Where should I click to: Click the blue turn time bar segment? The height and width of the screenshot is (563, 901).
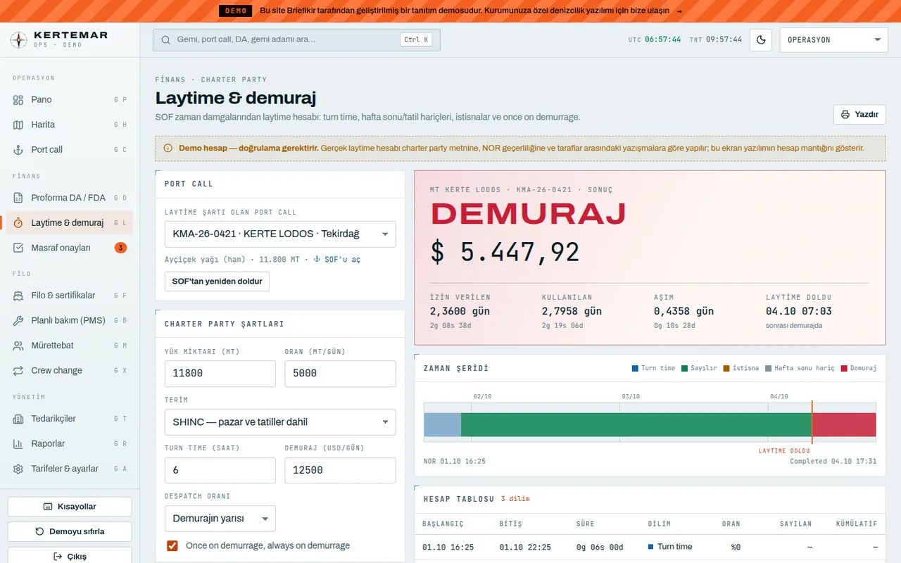[442, 425]
